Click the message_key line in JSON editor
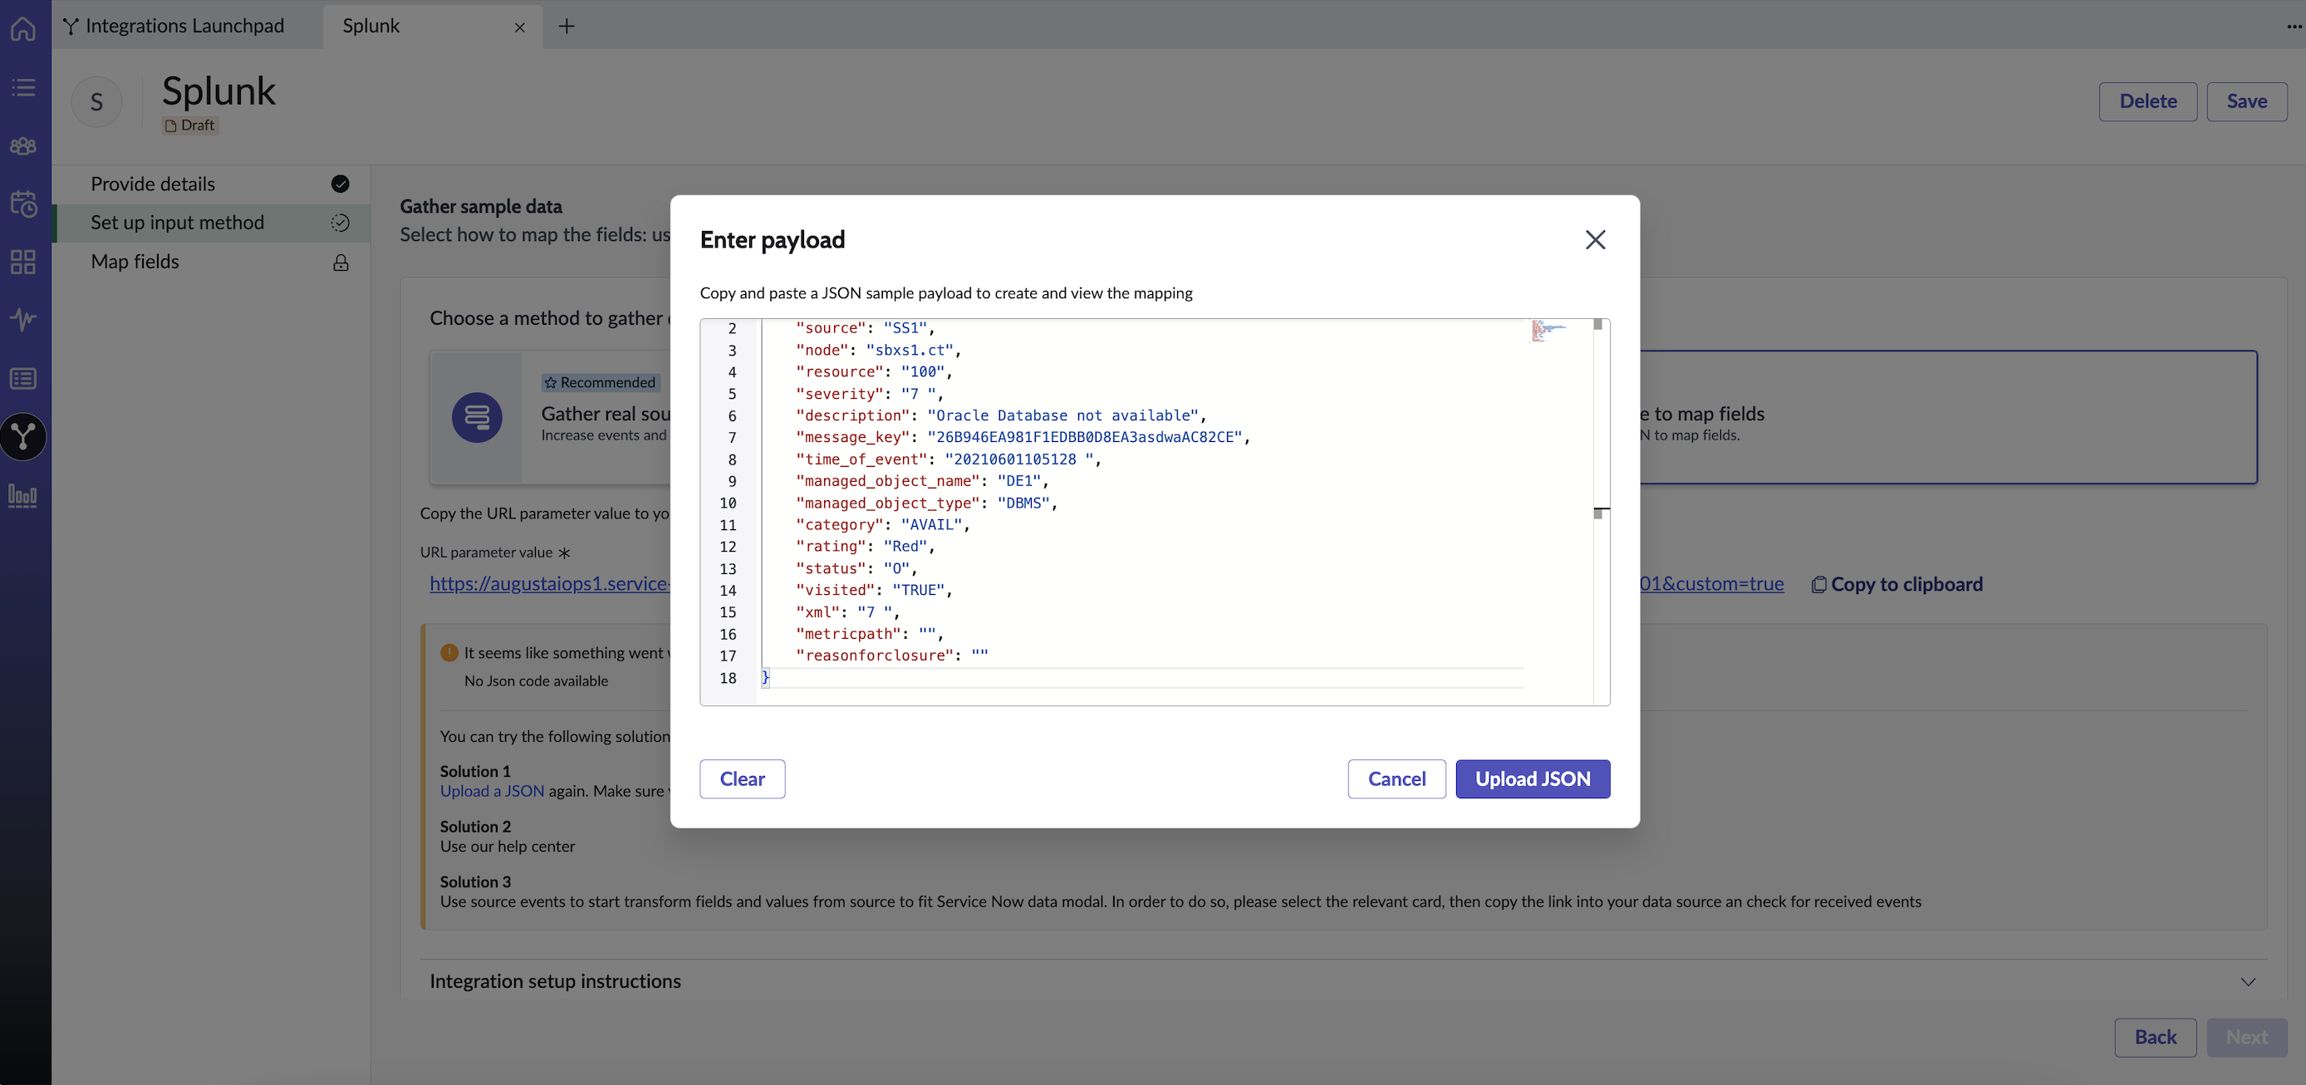 [1023, 437]
